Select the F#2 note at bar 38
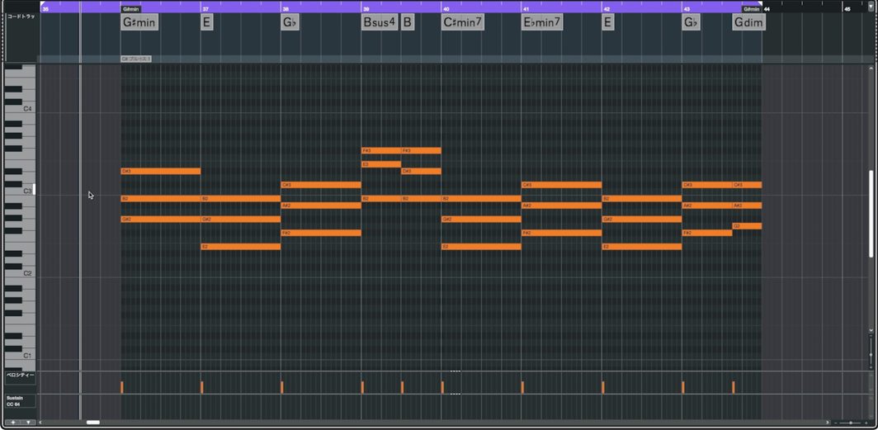 tap(321, 233)
